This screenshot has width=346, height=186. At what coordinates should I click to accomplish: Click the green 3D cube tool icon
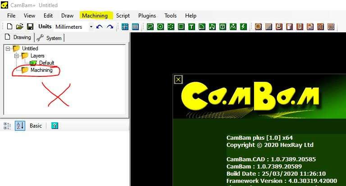(223, 27)
